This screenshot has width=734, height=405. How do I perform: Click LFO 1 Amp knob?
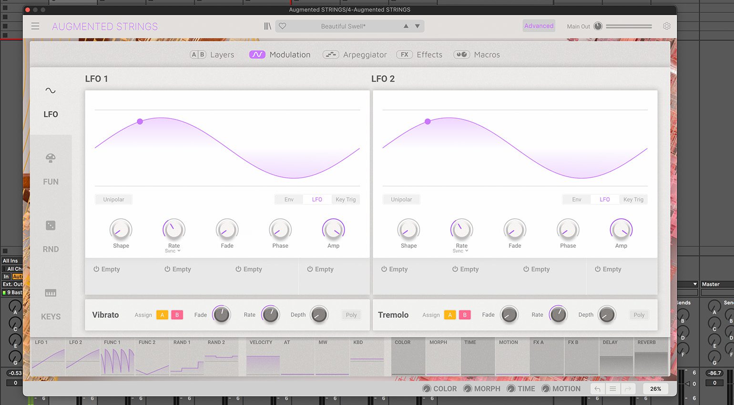tap(334, 230)
